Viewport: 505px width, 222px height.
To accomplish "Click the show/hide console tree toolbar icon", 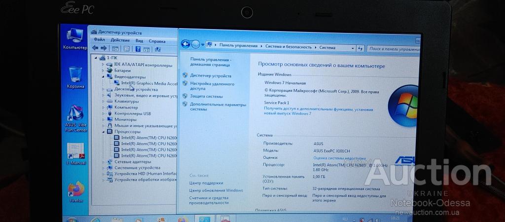I will click(x=115, y=49).
